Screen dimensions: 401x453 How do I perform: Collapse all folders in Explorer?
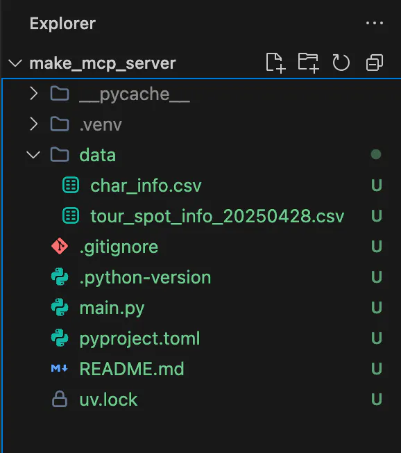coord(375,63)
